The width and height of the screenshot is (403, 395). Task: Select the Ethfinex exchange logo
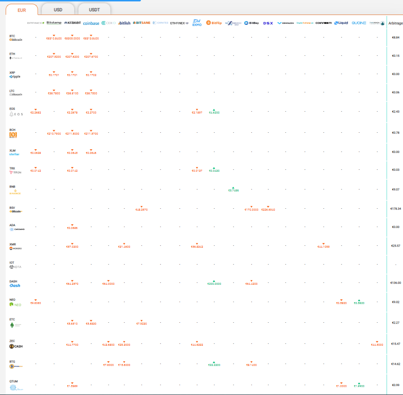coord(179,23)
